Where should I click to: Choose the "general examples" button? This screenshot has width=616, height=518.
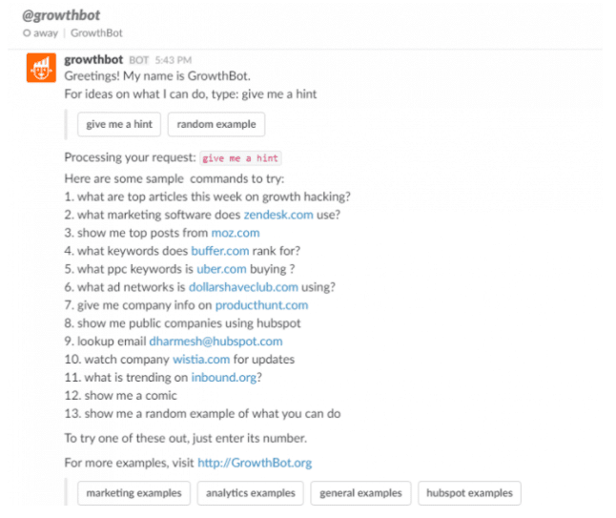[359, 493]
